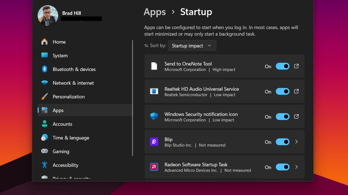Click Advanced Micro Devices Inc. publisher text
Screen dimensions: 348x195
191,171
